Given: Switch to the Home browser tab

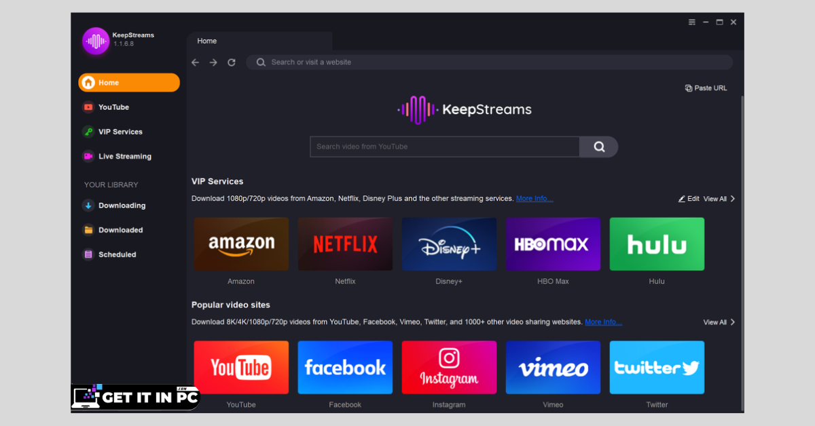Looking at the screenshot, I should [x=259, y=41].
